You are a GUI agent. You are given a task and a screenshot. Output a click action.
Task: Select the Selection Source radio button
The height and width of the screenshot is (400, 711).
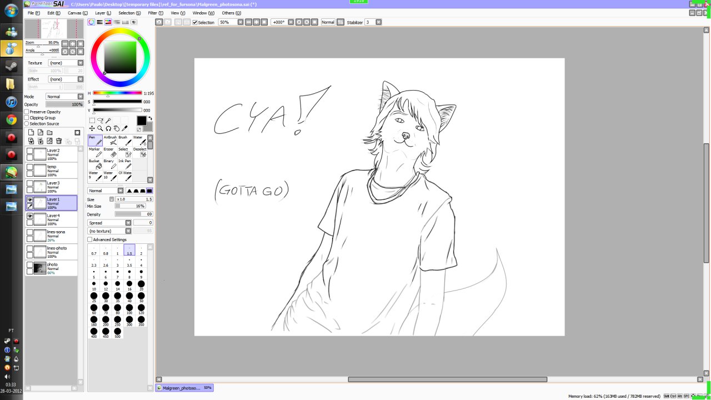[27, 124]
